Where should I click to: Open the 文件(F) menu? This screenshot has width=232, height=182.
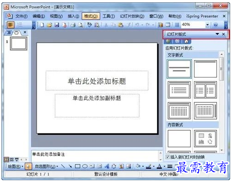coord(22,16)
